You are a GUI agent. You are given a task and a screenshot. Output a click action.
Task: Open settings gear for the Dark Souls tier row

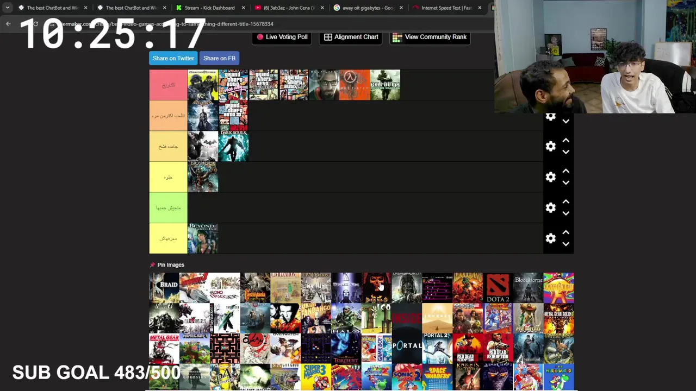tap(551, 146)
